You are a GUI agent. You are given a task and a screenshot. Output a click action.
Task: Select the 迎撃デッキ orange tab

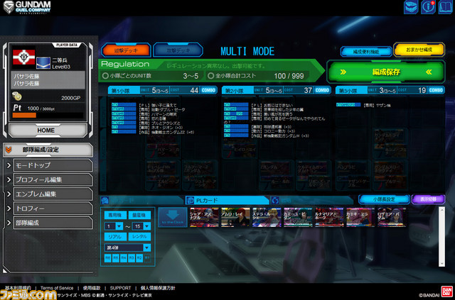(127, 50)
